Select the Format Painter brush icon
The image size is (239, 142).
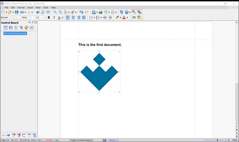tap(73, 12)
